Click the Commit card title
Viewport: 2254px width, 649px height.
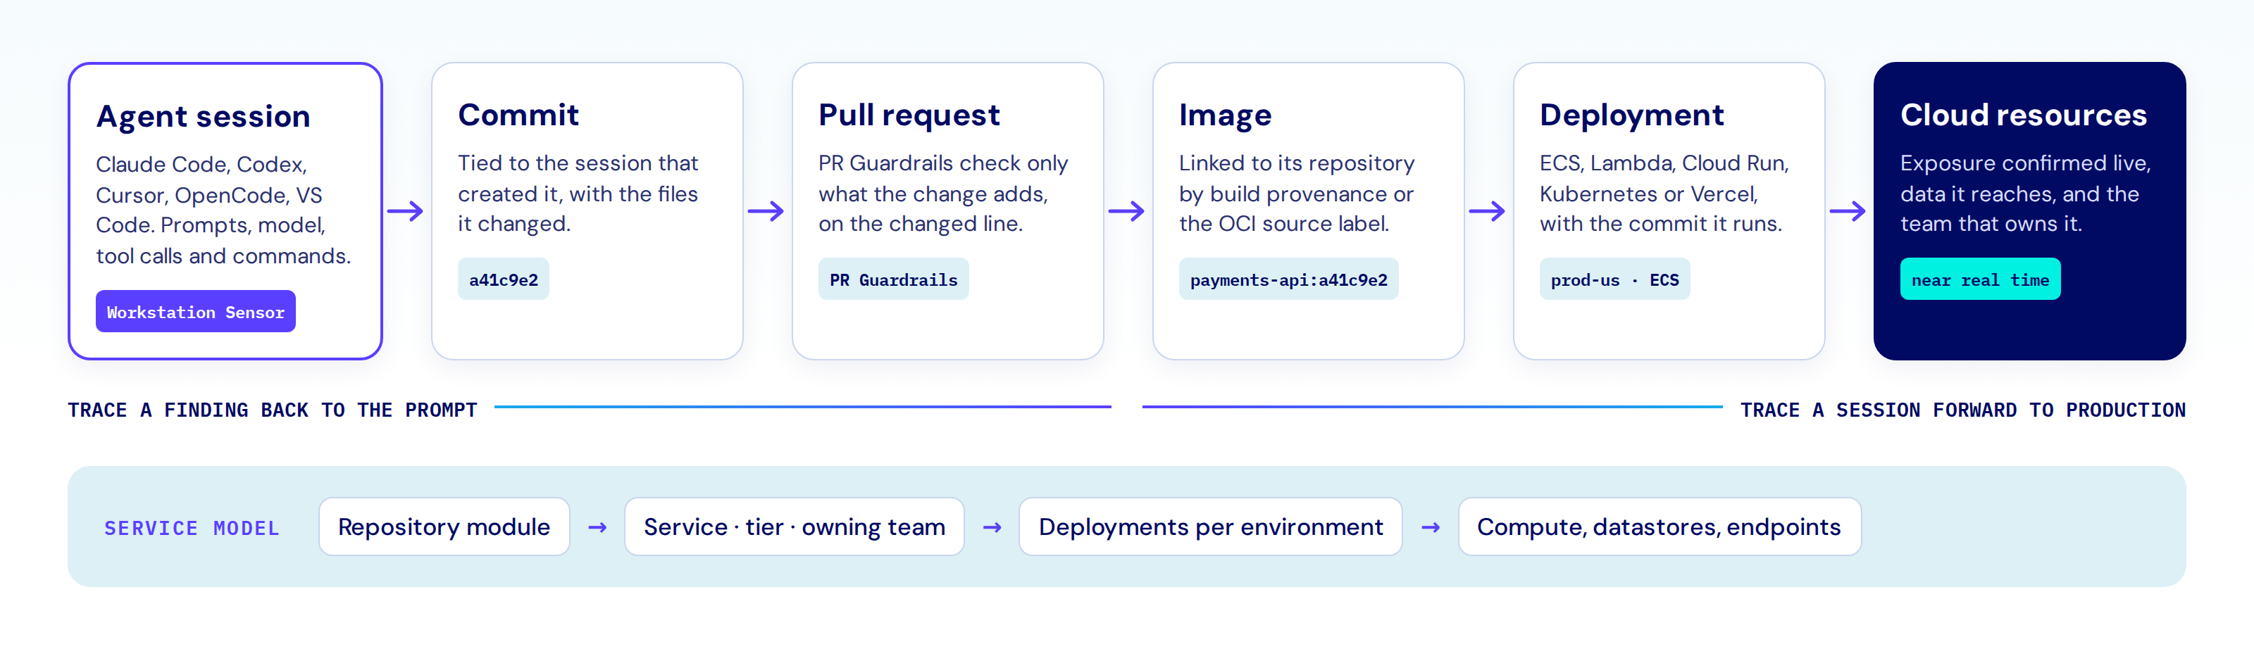tap(518, 115)
